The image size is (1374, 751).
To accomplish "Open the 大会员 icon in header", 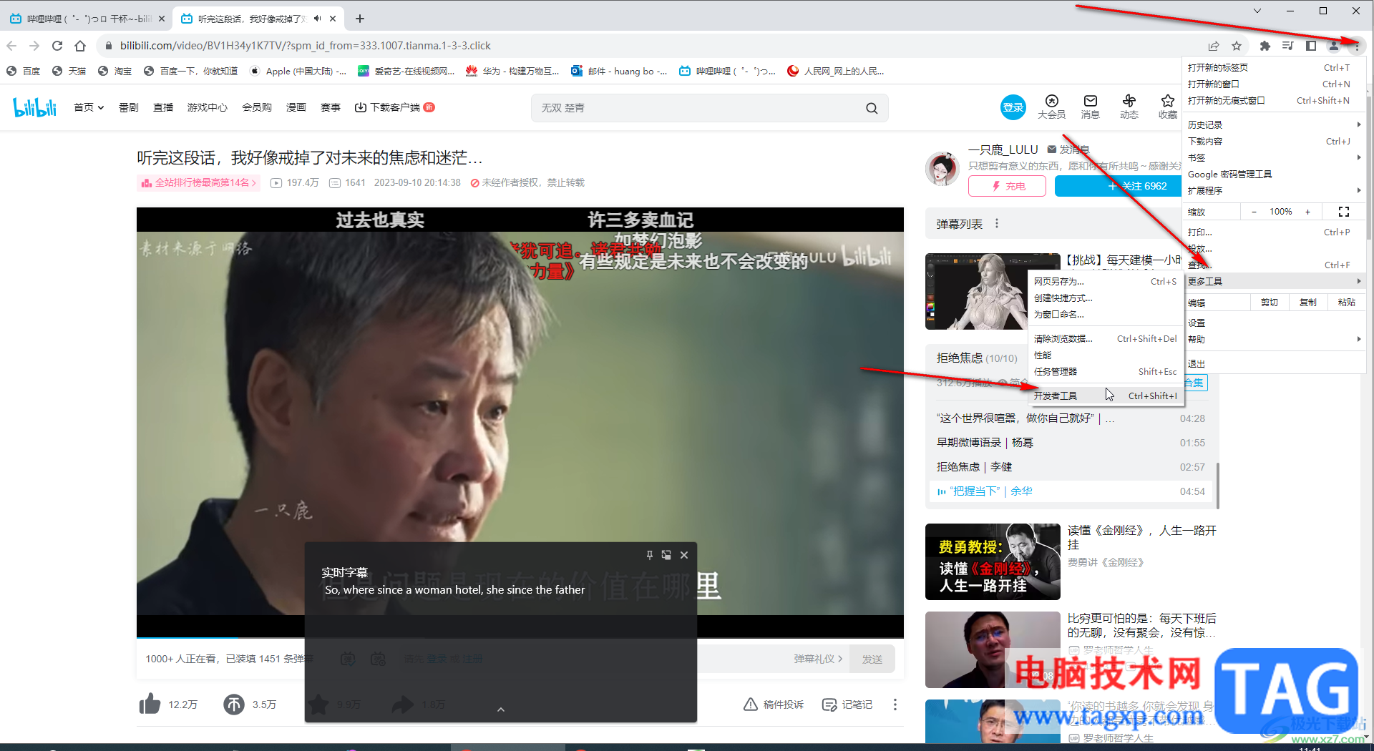I will pyautogui.click(x=1051, y=107).
